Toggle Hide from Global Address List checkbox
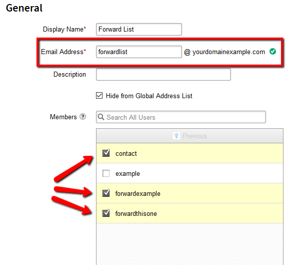This screenshot has height=265, width=298. 99,96
